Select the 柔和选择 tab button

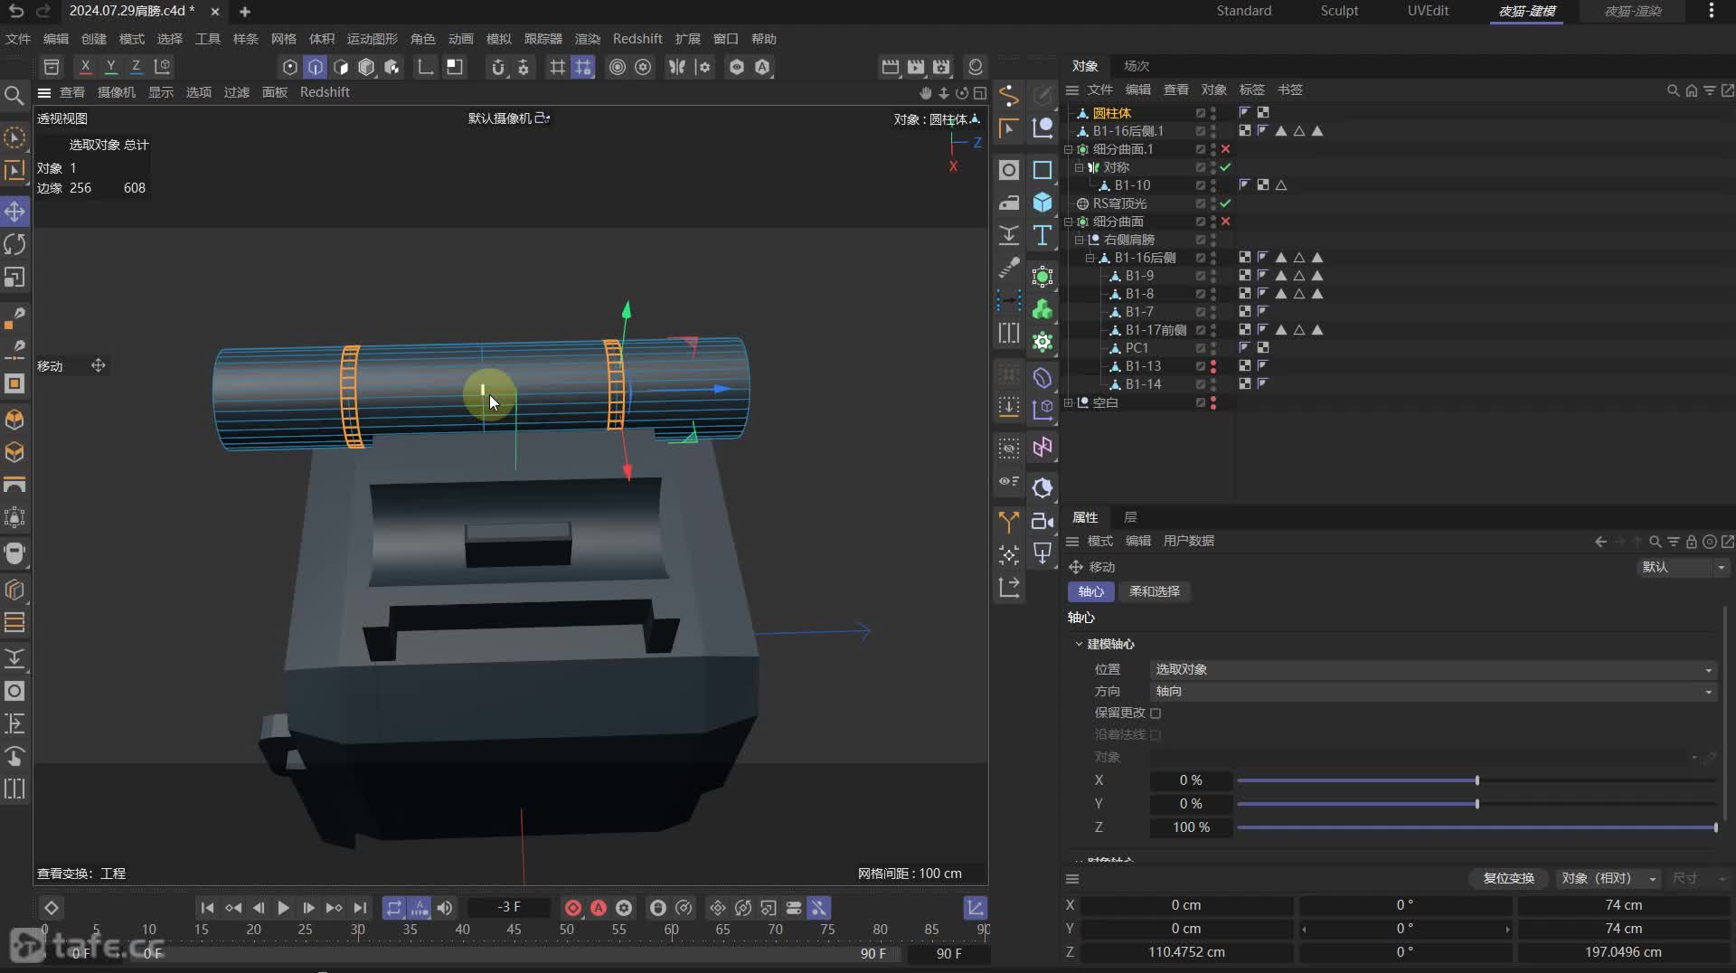[x=1155, y=591]
